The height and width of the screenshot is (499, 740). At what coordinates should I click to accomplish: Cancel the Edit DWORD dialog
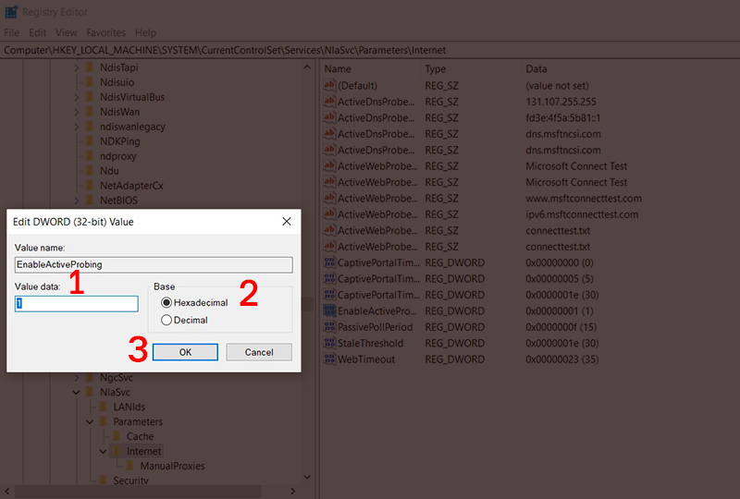click(x=259, y=352)
